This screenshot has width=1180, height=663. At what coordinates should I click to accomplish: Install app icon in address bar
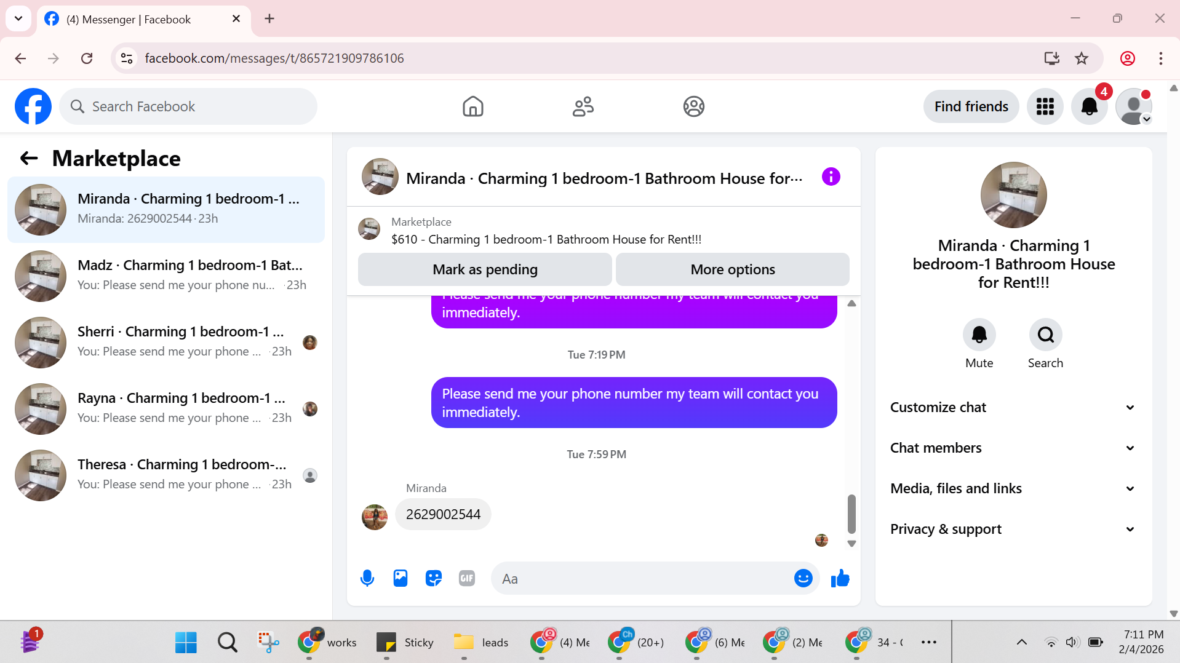[x=1051, y=58]
